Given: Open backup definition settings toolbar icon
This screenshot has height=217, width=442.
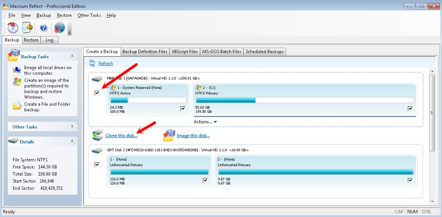Looking at the screenshot, I should (28, 28).
